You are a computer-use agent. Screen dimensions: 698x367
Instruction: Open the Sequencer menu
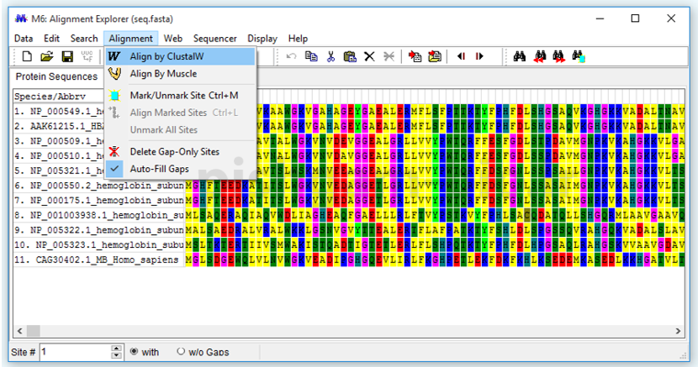point(214,38)
